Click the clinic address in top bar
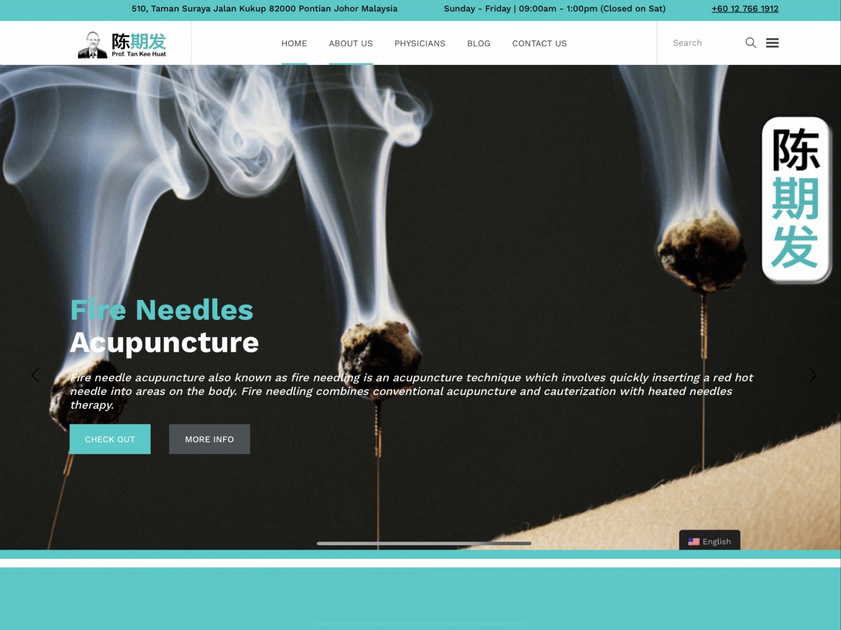Viewport: 841px width, 630px height. click(x=264, y=9)
